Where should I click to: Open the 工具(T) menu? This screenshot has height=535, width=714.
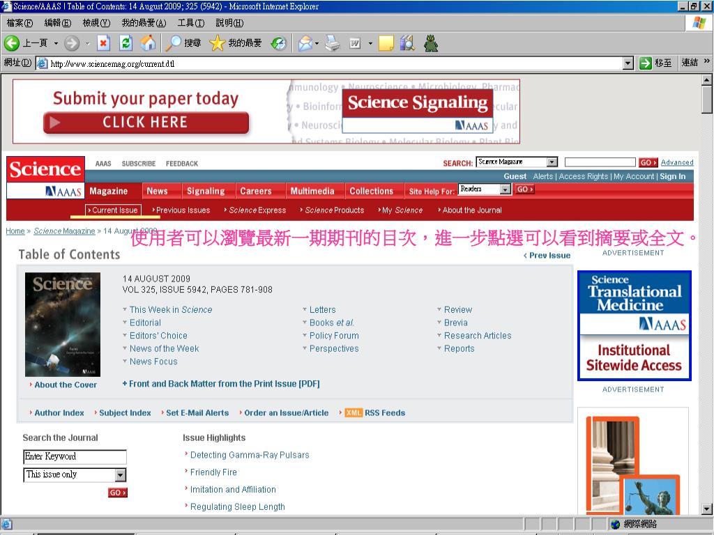(x=191, y=23)
